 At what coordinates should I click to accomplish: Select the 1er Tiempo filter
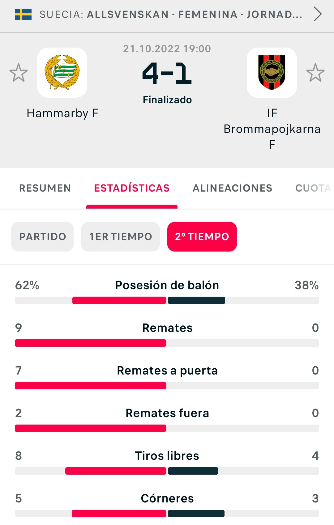pos(120,237)
